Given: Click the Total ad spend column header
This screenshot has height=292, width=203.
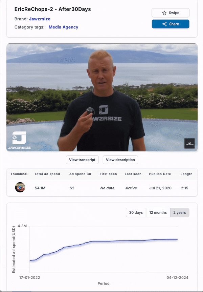Looking at the screenshot, I should (47, 174).
